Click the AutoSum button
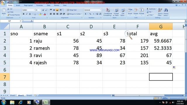 tap(151, 9)
